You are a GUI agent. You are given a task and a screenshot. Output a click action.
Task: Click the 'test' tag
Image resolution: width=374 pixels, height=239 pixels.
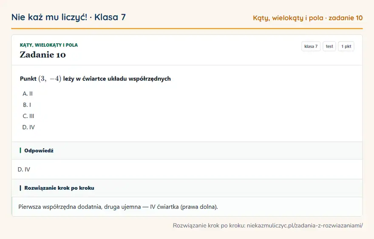329,46
